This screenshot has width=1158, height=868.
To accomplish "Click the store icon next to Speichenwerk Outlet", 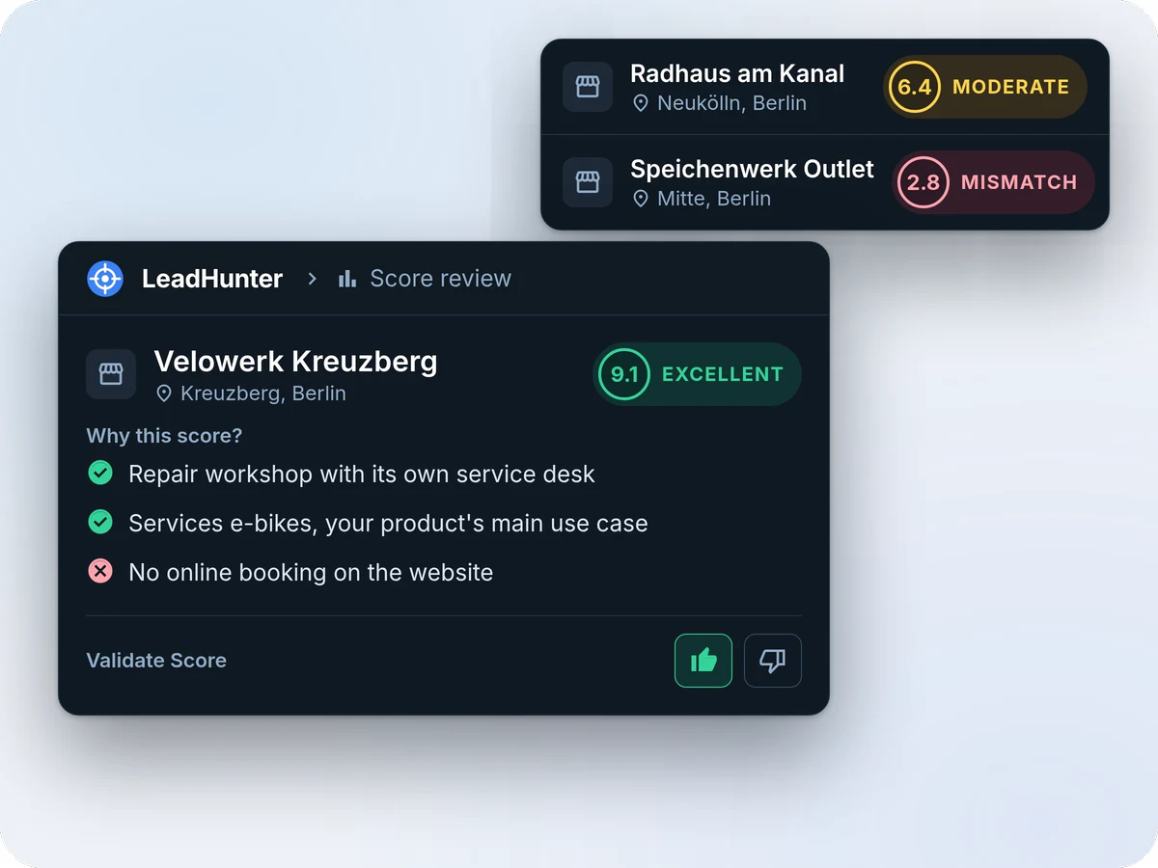I will click(x=588, y=182).
